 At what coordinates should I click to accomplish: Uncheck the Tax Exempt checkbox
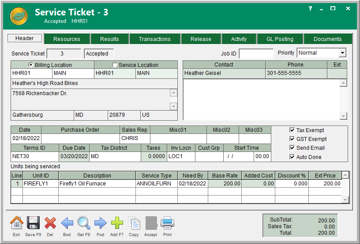tap(292, 130)
